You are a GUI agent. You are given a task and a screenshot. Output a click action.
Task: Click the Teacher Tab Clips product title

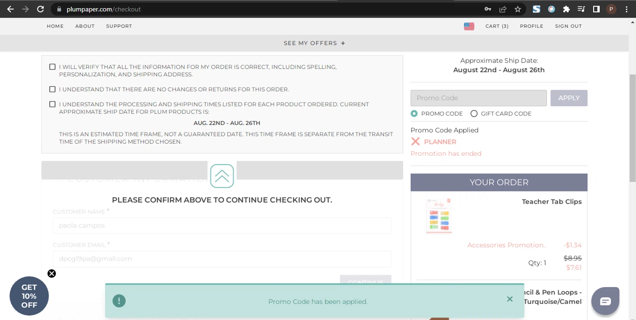click(552, 202)
